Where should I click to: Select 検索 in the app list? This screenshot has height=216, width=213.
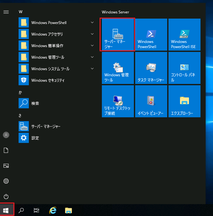(35, 104)
